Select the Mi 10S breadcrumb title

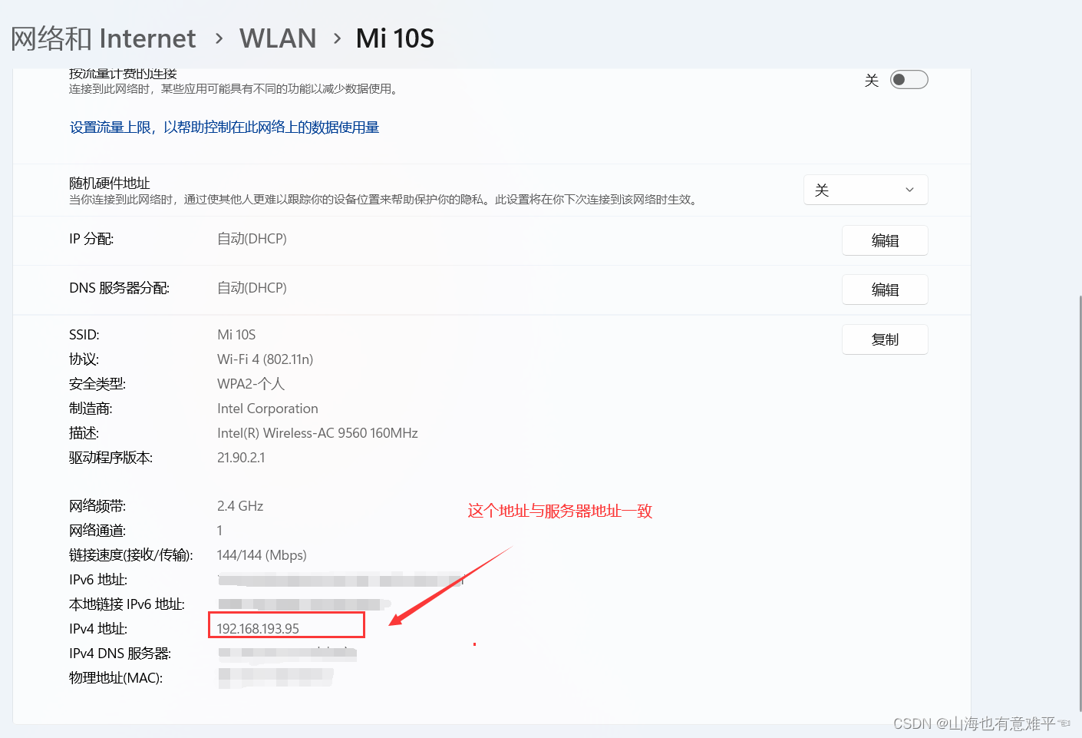point(394,38)
